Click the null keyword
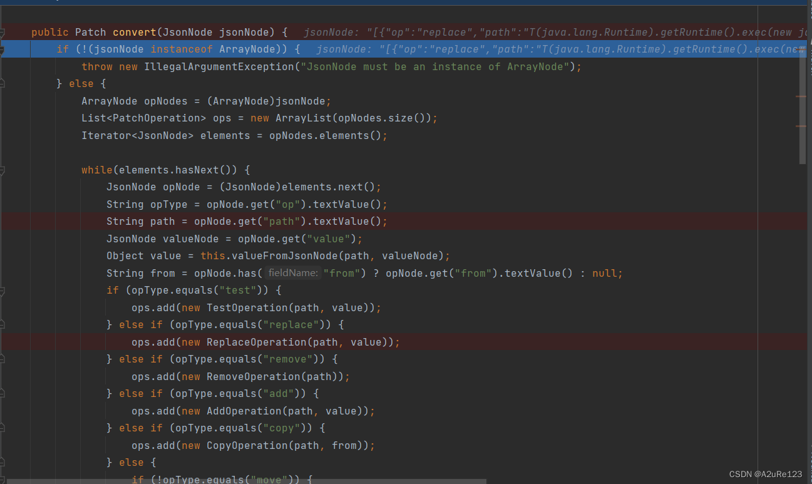The width and height of the screenshot is (812, 484). (x=604, y=273)
